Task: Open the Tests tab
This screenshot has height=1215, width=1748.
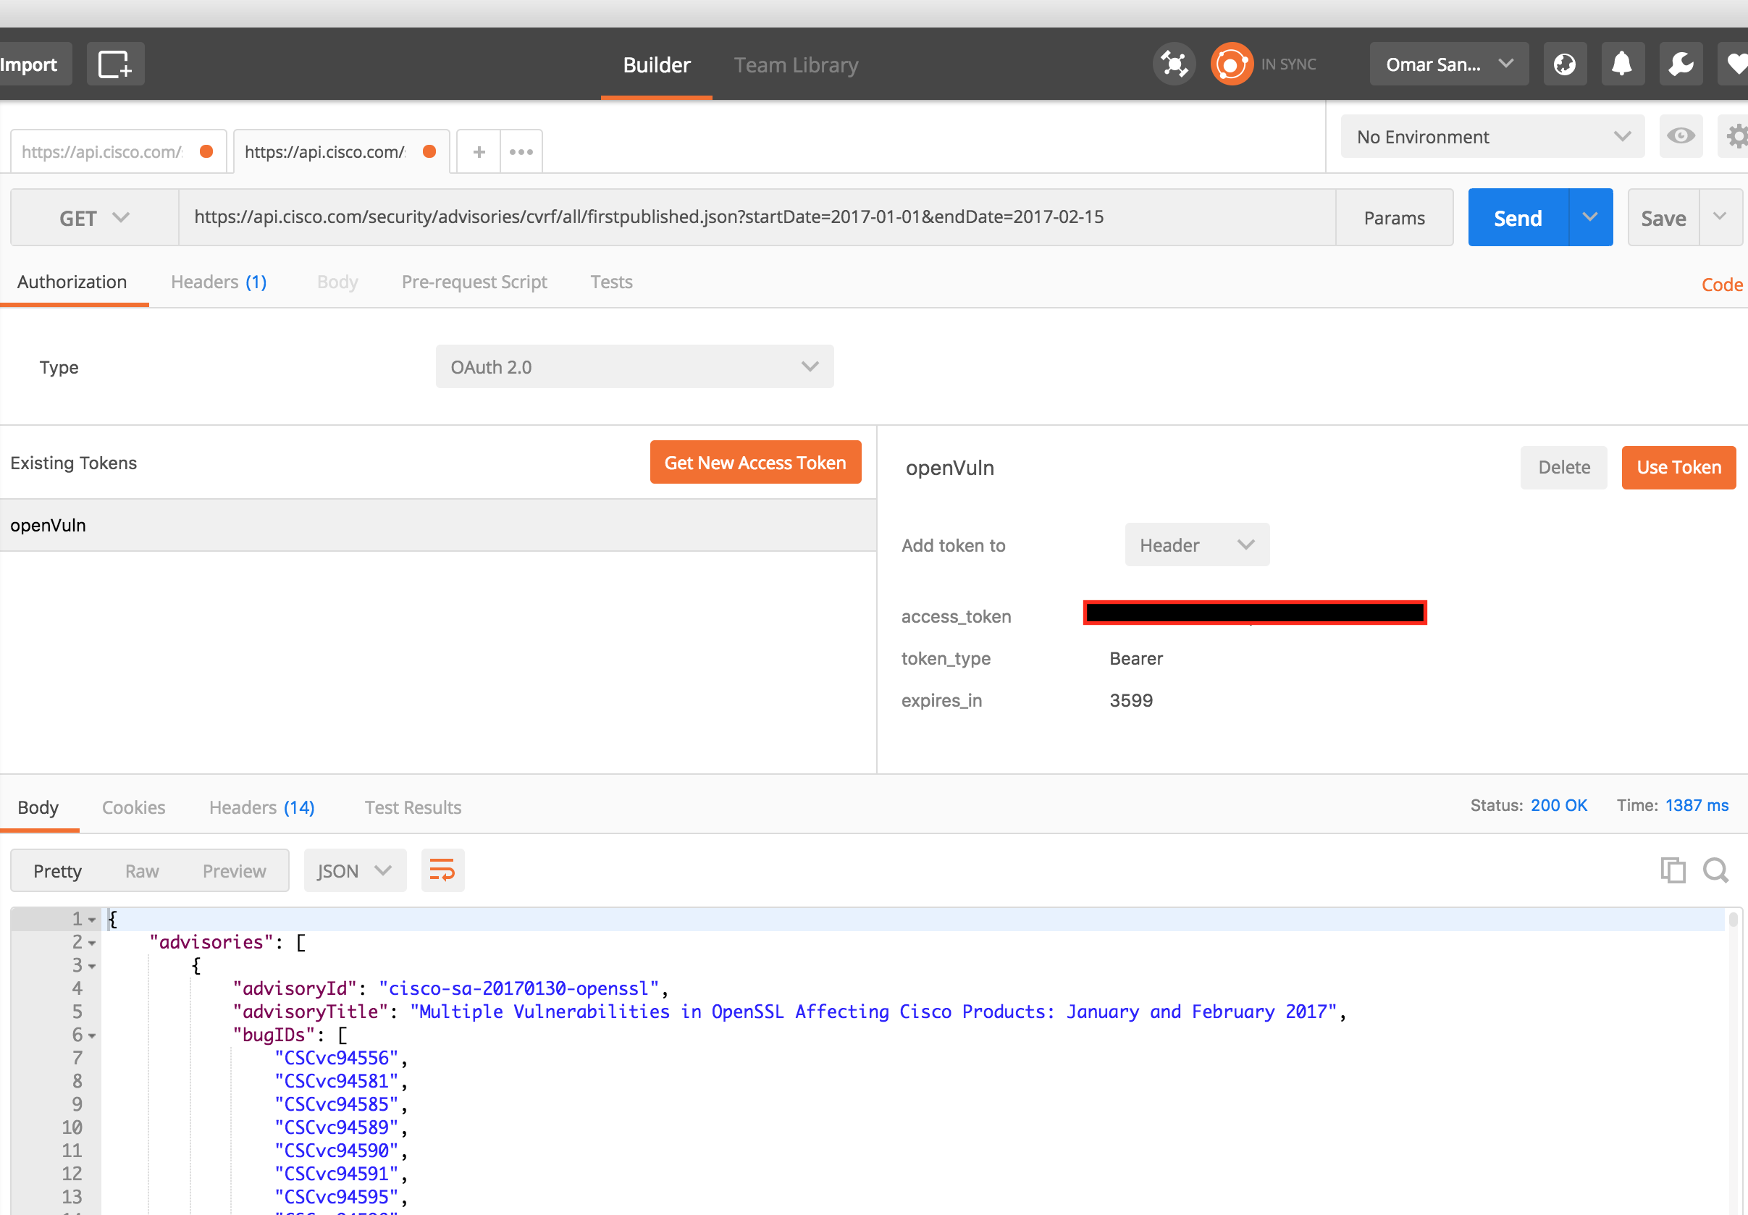Action: (x=611, y=282)
